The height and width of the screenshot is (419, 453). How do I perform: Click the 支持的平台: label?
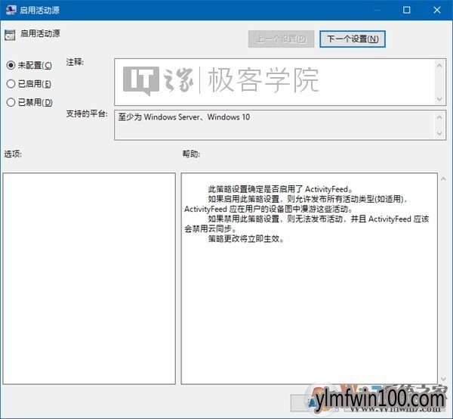87,114
